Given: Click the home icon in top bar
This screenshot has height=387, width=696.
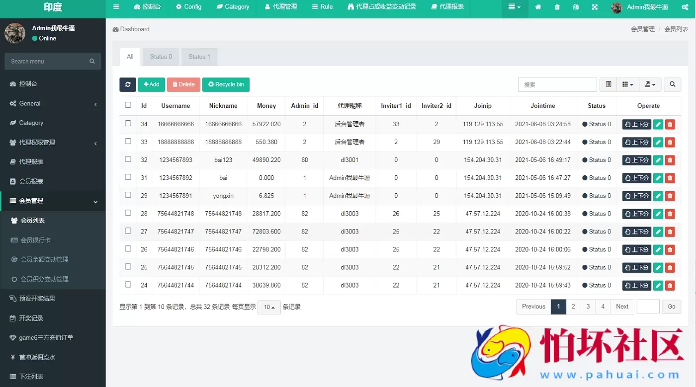Looking at the screenshot, I should click(538, 7).
